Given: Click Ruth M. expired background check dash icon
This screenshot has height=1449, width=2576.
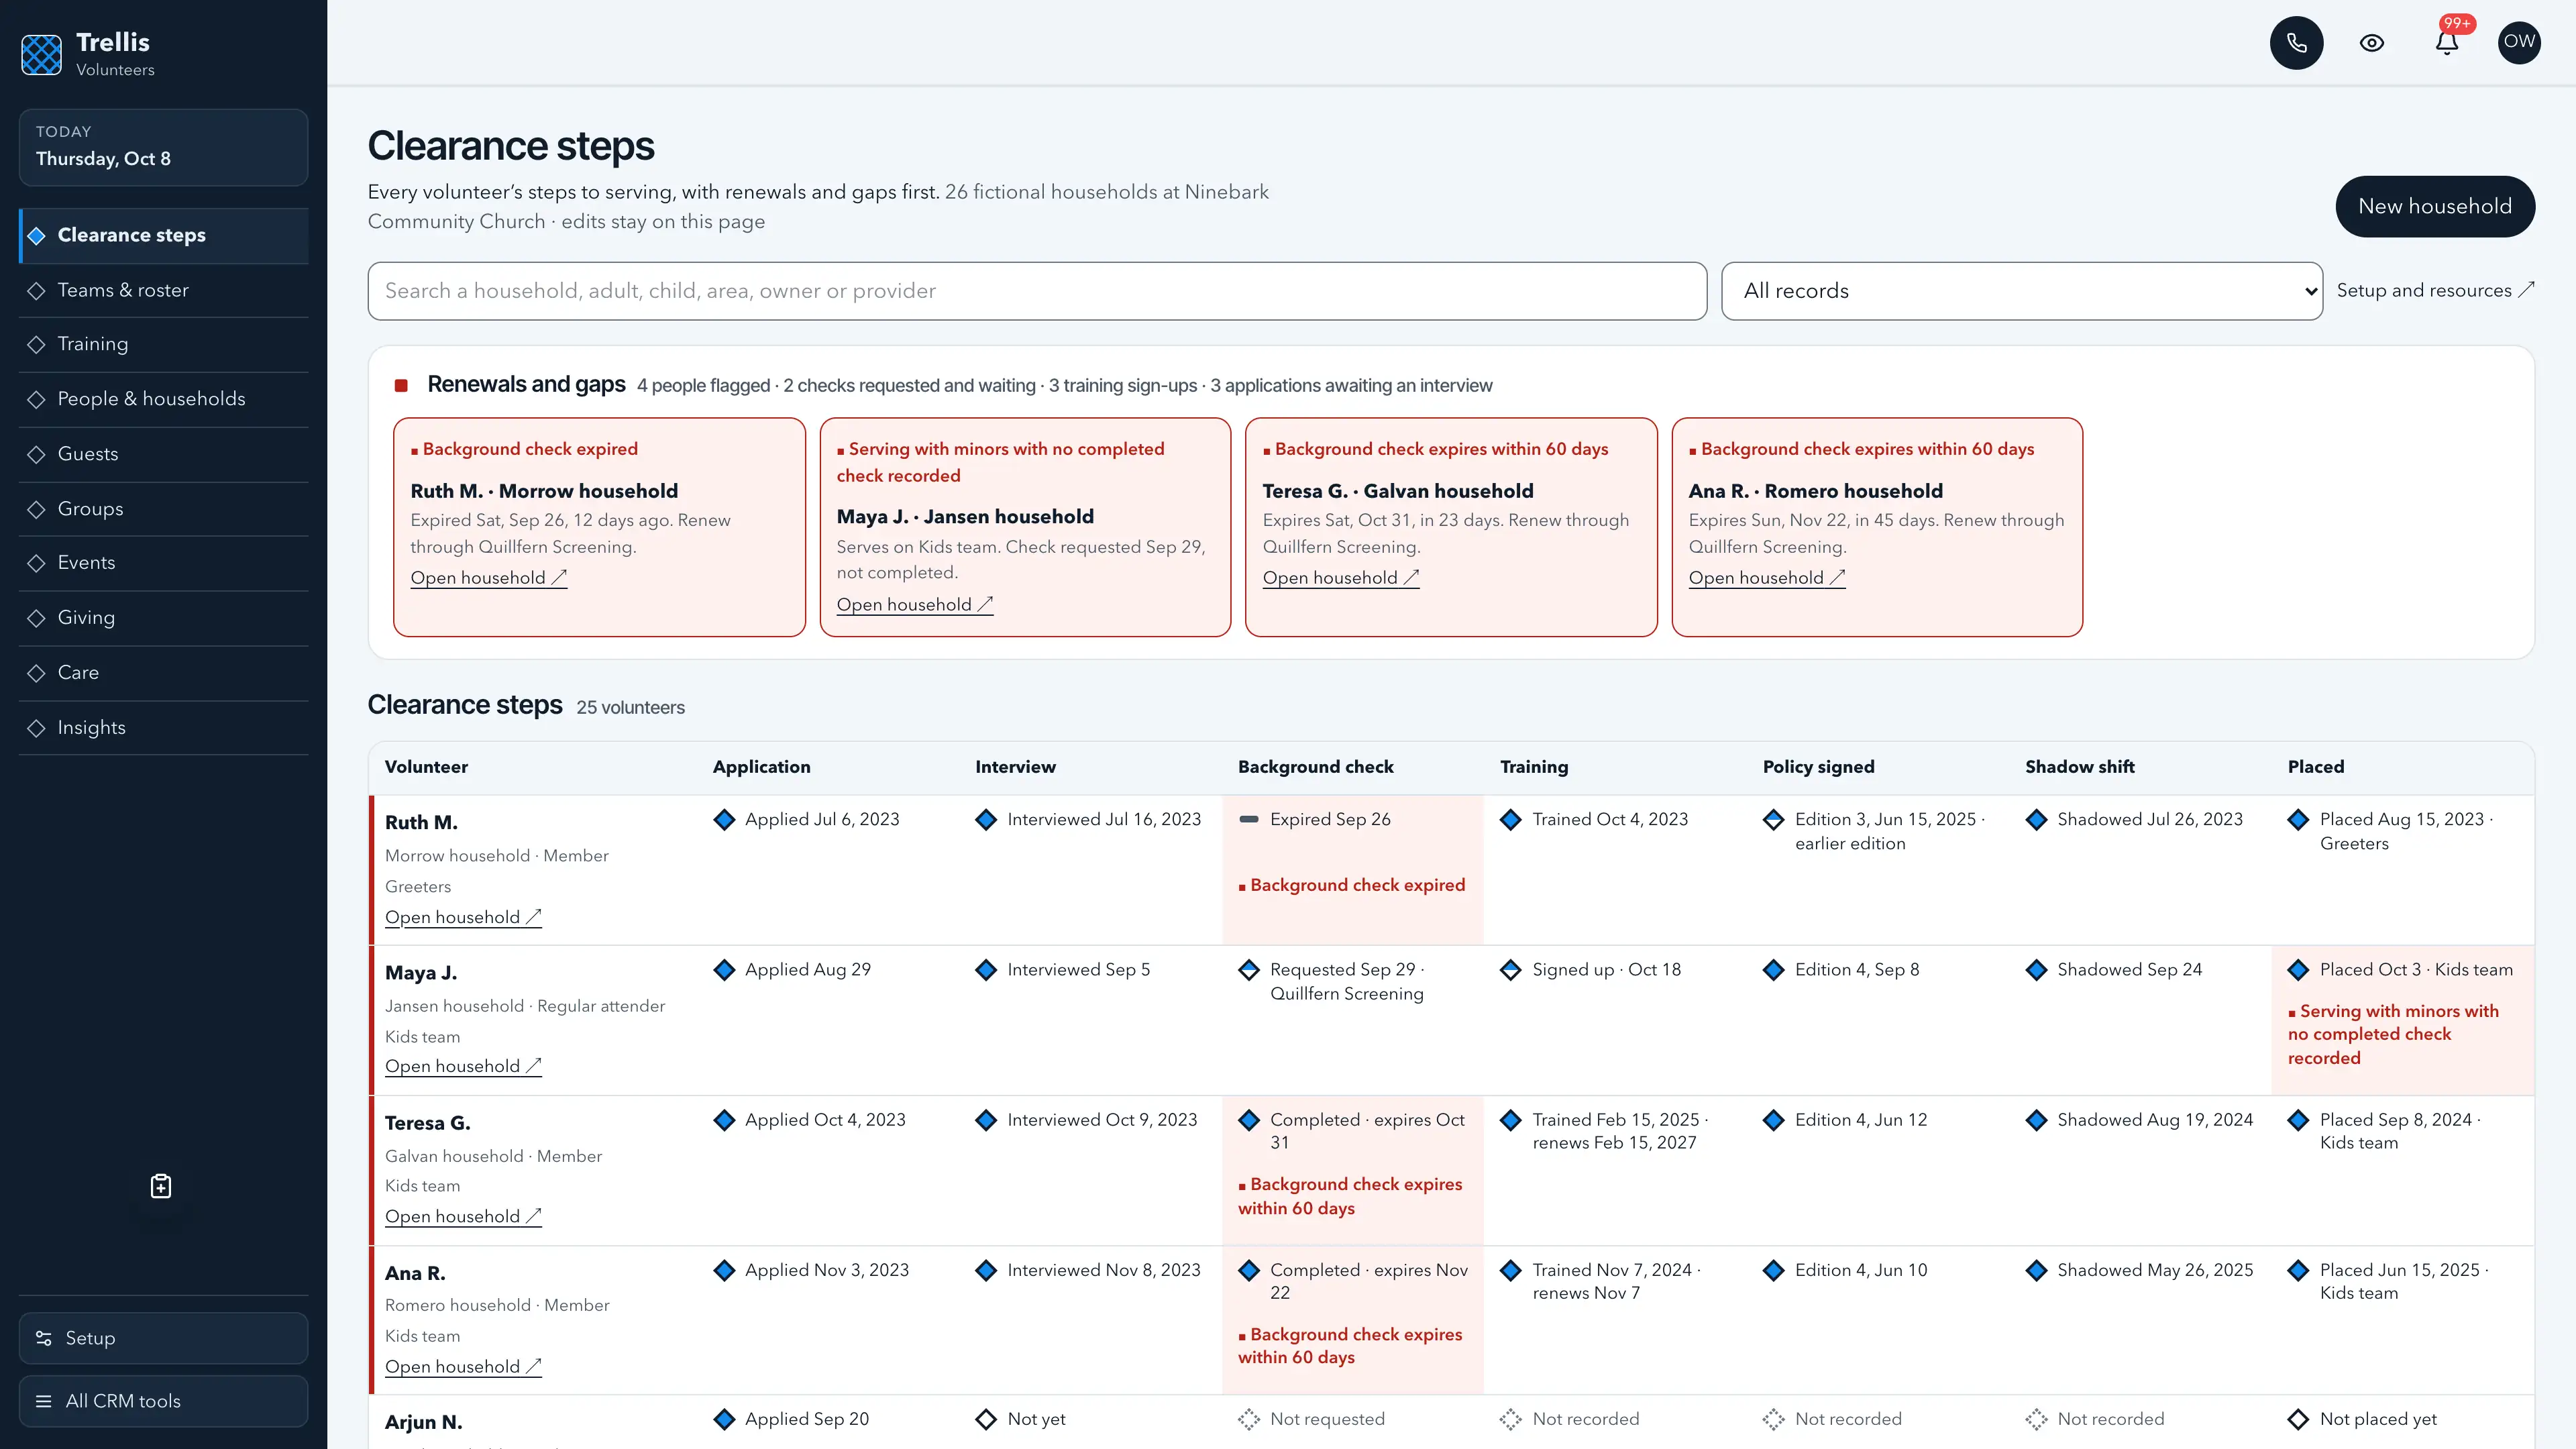Looking at the screenshot, I should (1249, 819).
